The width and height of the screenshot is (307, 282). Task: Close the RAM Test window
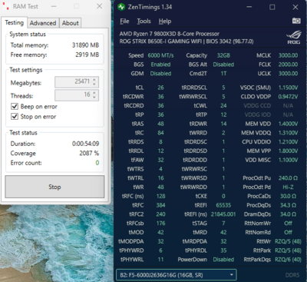pos(100,6)
